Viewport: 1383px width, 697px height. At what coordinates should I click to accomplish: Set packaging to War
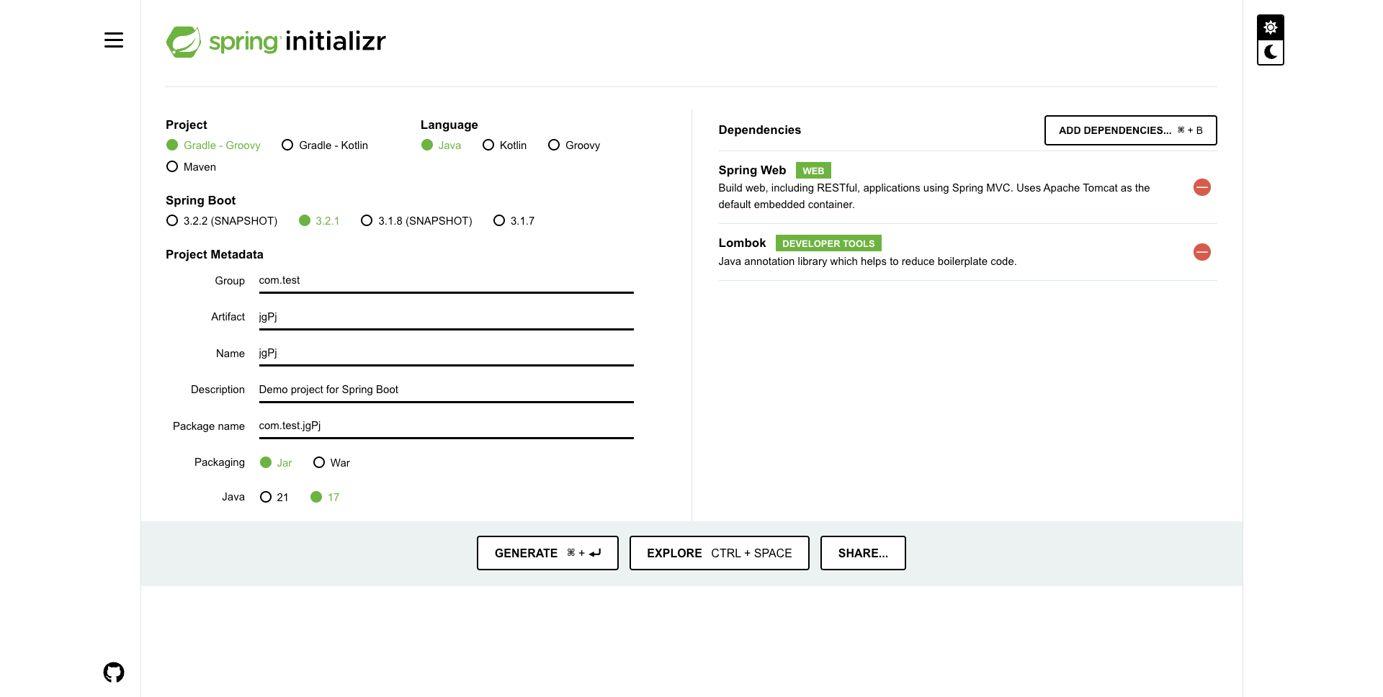(331, 463)
